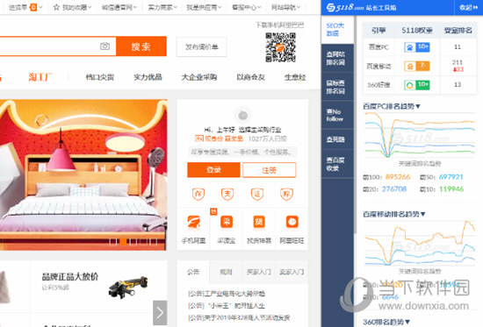Click the 360 search 10+ weight badge
This screenshot has height=327, width=483.
(417, 84)
